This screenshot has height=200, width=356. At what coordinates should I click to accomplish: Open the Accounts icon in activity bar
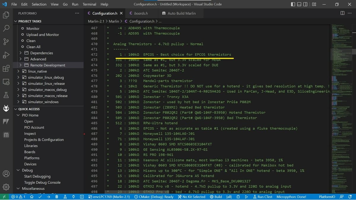click(6, 174)
